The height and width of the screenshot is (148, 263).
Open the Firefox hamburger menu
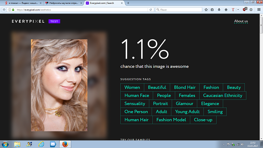click(x=259, y=10)
